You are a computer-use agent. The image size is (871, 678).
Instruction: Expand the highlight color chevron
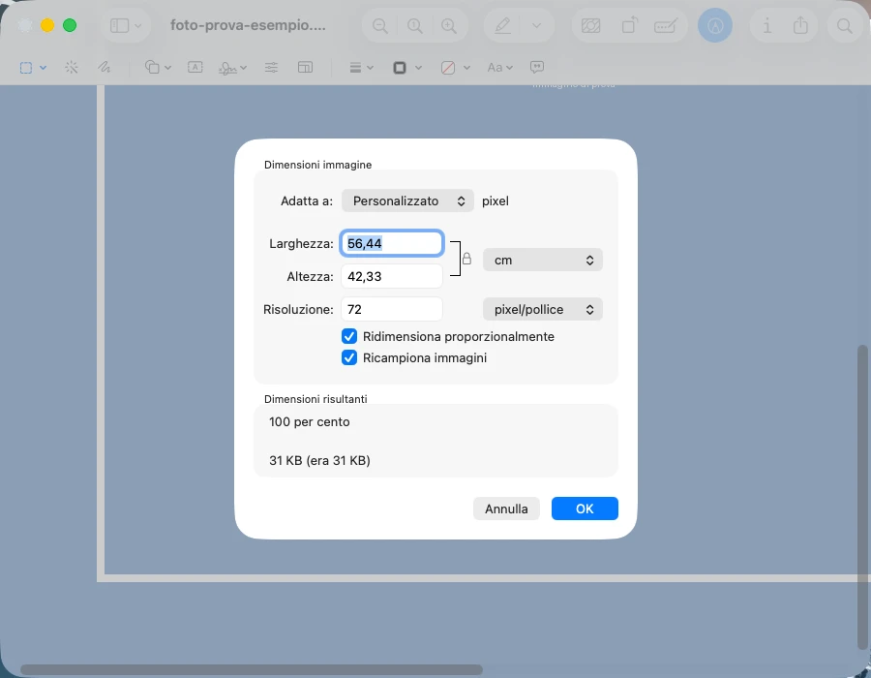tap(536, 25)
